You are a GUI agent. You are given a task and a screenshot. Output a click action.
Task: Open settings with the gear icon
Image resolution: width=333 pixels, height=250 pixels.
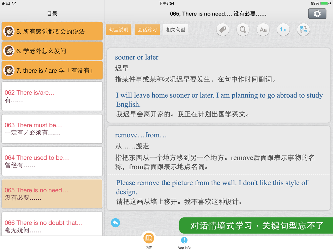click(317, 14)
